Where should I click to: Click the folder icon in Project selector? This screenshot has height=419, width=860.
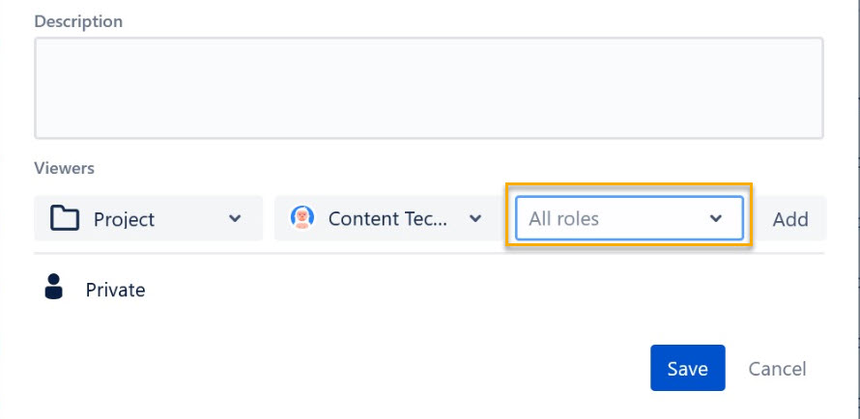[65, 218]
